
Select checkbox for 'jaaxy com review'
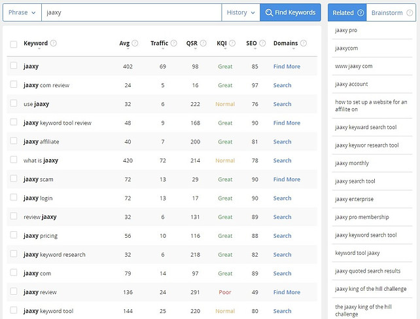(13, 84)
